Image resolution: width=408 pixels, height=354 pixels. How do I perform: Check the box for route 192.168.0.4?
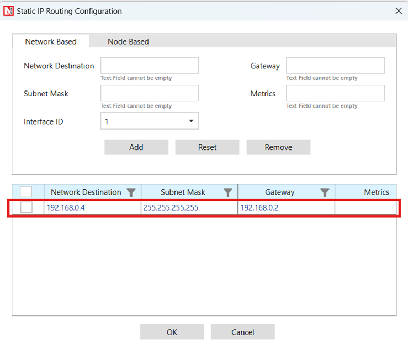[26, 208]
